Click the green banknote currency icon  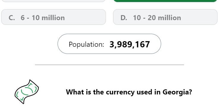coord(27,92)
